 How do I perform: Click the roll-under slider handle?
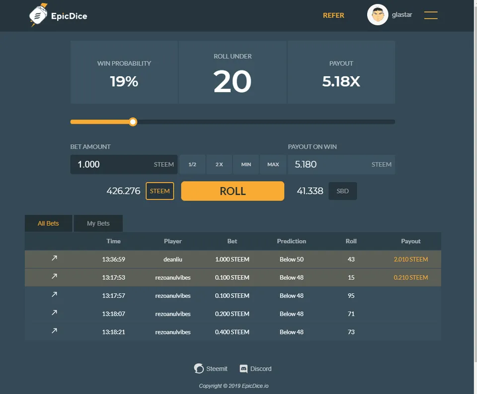tap(133, 122)
